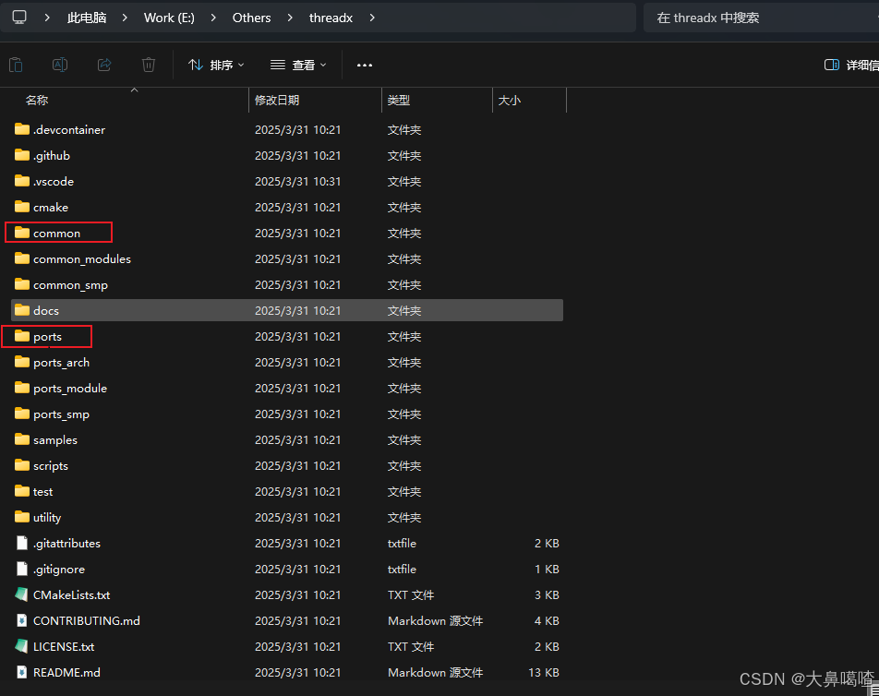Viewport: 879px width, 696px height.
Task: Select the ports_arch folder name
Action: (x=62, y=363)
